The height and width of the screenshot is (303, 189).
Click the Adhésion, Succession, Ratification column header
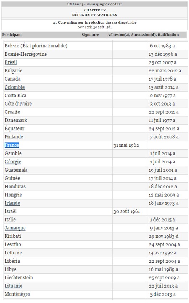[143, 35]
